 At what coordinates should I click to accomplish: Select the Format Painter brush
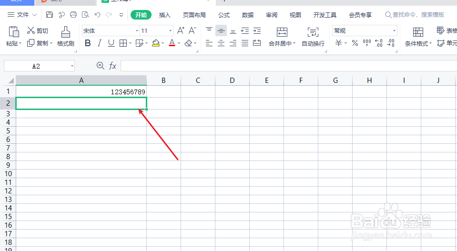click(66, 32)
